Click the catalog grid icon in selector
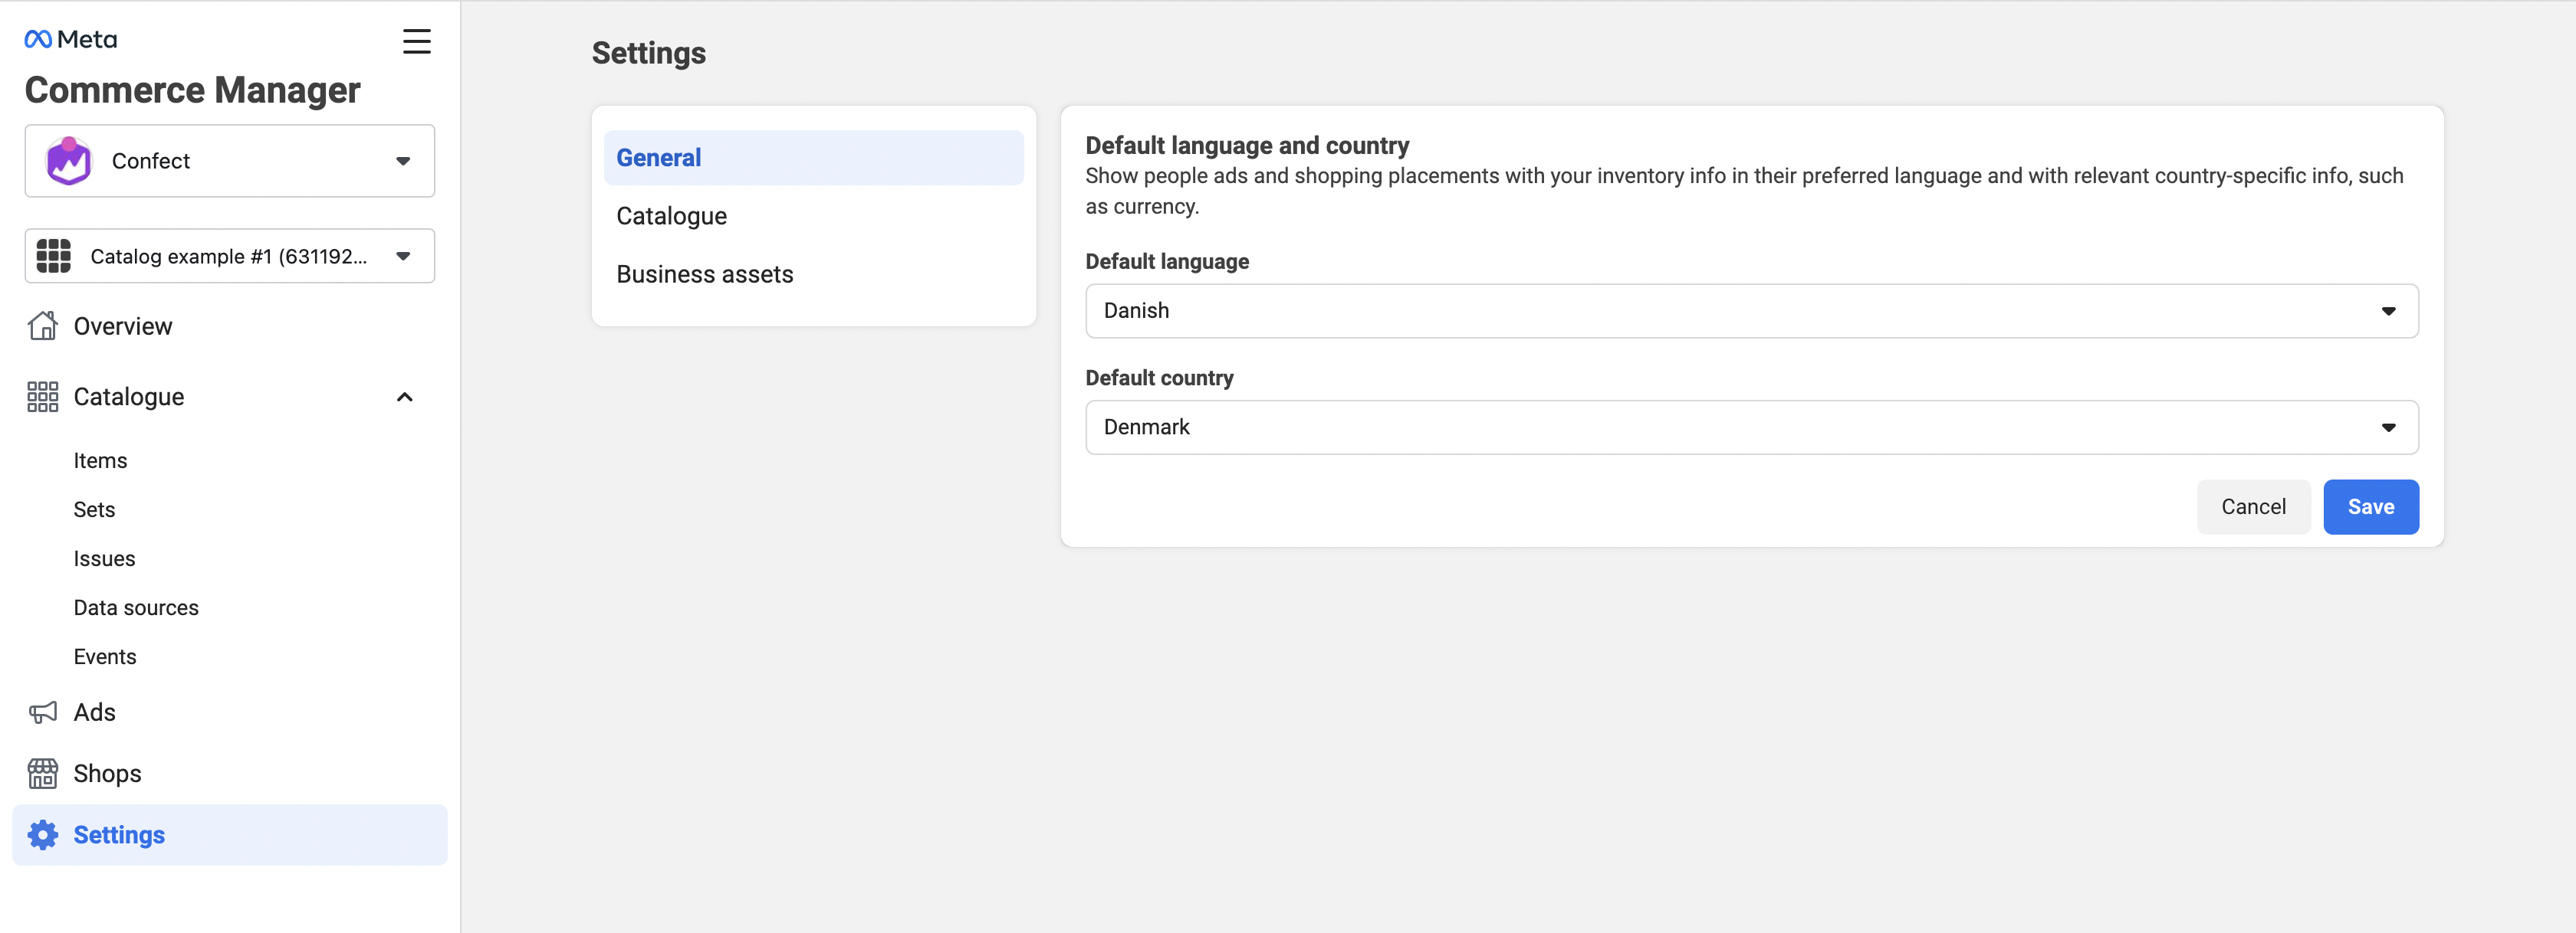2576x933 pixels. point(54,256)
